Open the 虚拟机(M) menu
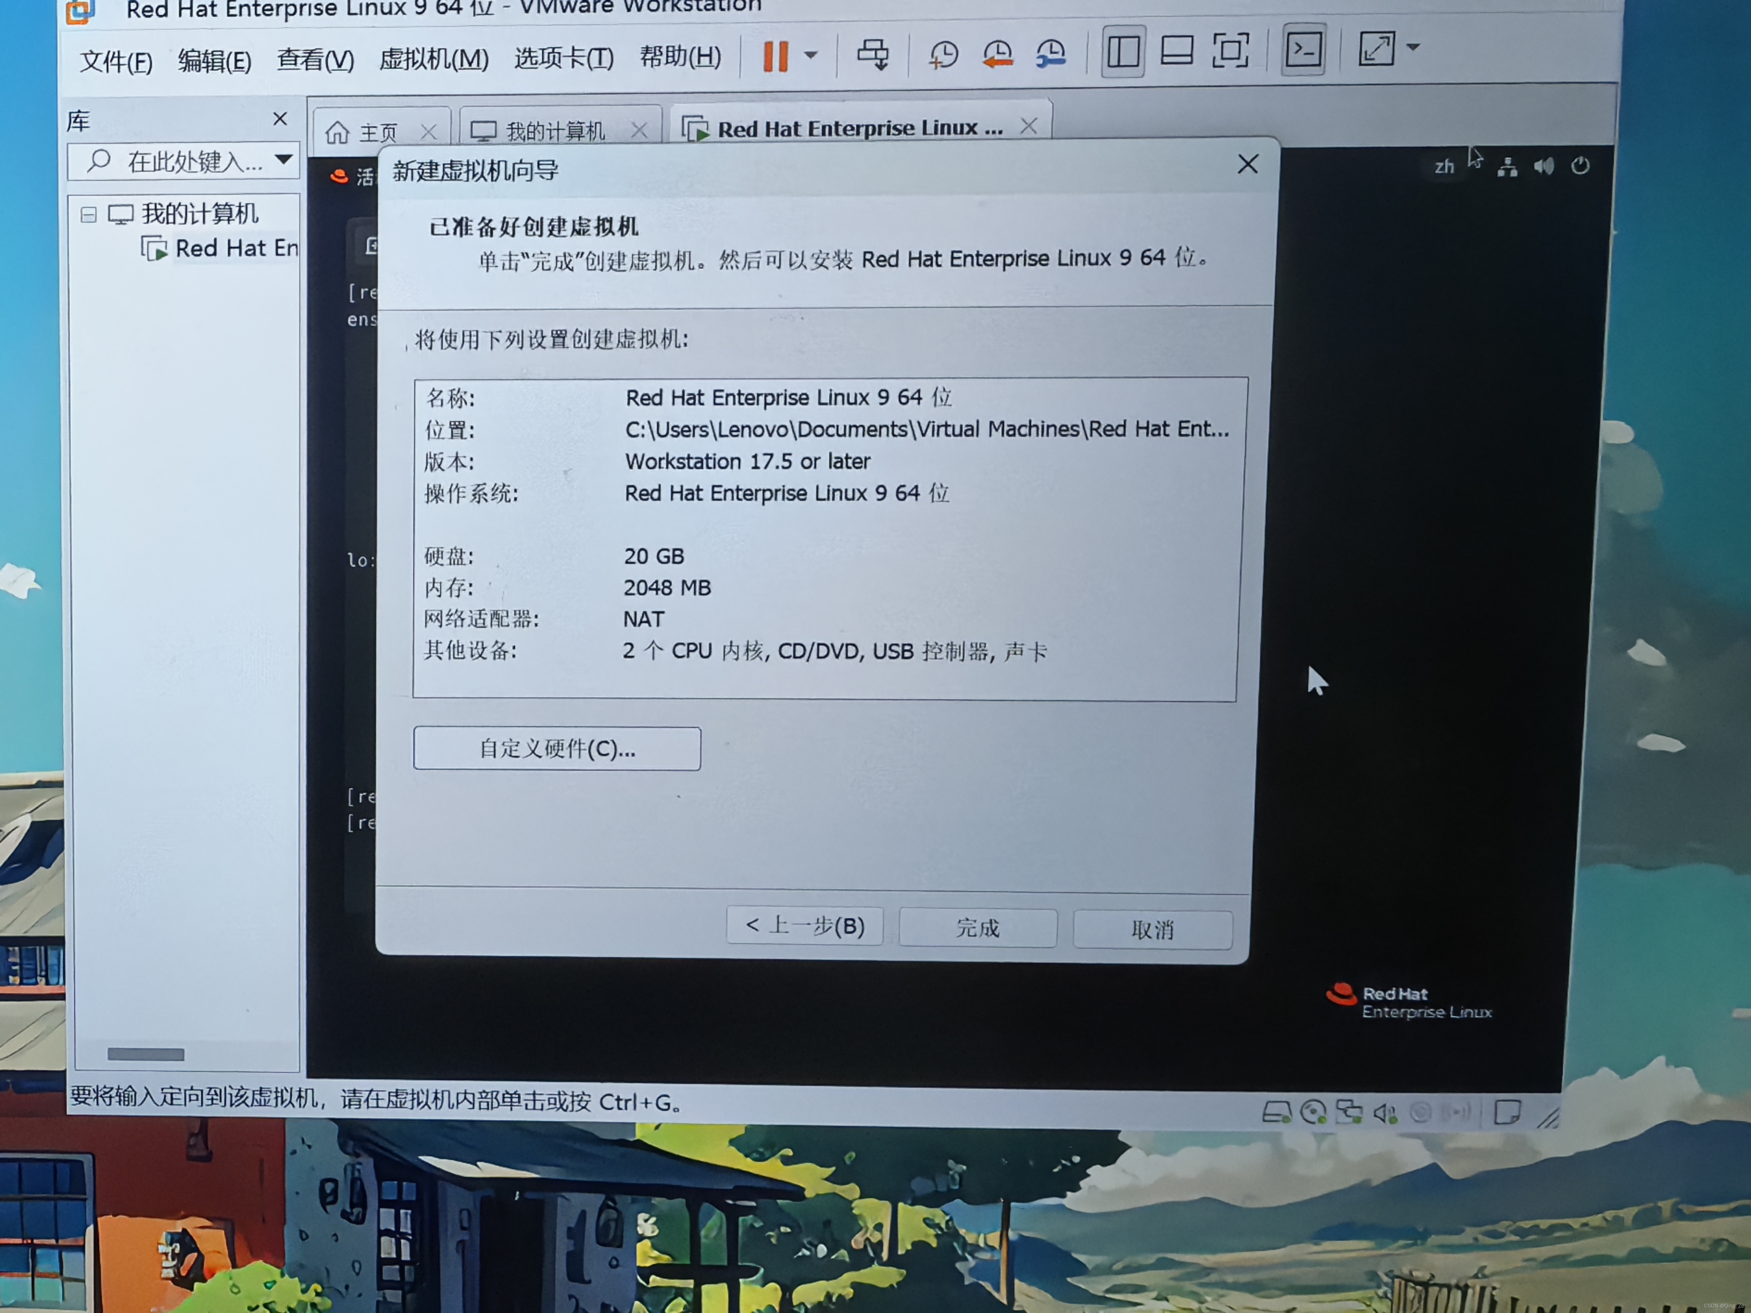Screen dimensions: 1751x1313 434,59
